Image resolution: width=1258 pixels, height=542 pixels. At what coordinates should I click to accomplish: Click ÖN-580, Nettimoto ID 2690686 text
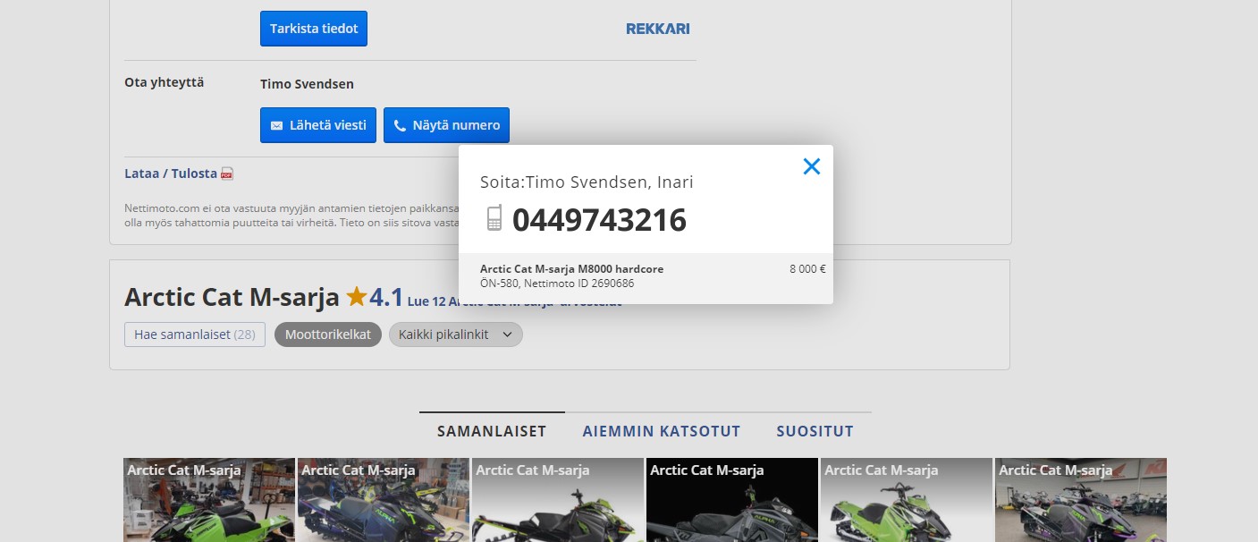click(x=557, y=284)
